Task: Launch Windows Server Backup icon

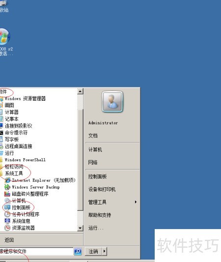Action: click(7, 187)
